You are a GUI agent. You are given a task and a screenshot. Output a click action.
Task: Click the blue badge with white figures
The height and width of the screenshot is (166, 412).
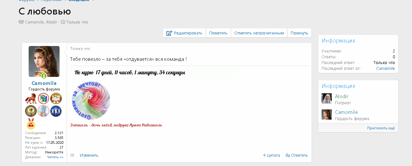pos(56,111)
